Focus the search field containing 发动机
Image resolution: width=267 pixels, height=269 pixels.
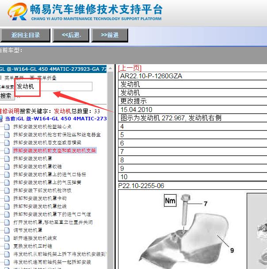(x=54, y=86)
